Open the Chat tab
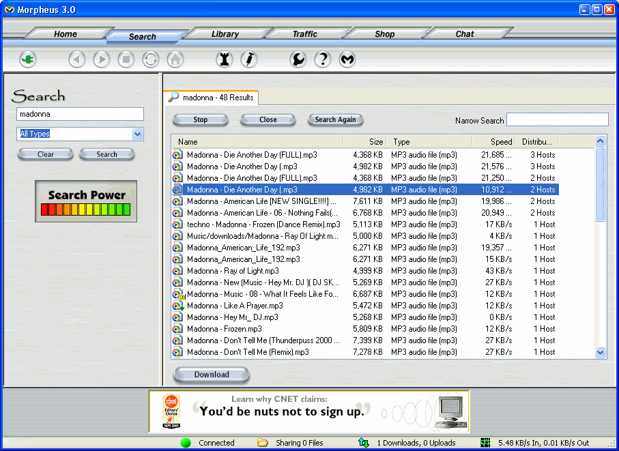Screen dimensions: 619x451 point(465,34)
